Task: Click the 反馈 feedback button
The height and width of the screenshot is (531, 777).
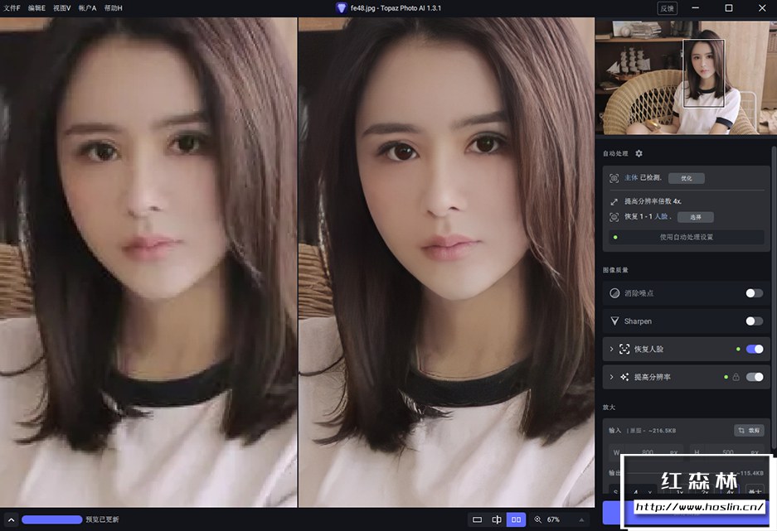Action: coord(667,8)
